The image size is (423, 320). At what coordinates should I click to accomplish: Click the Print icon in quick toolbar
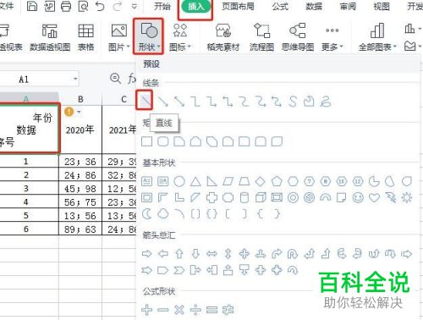[66, 6]
